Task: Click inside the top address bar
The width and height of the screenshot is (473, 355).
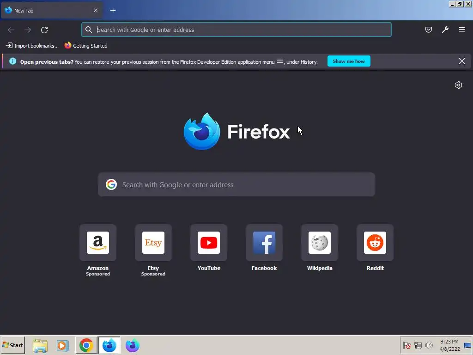Action: coord(236,30)
